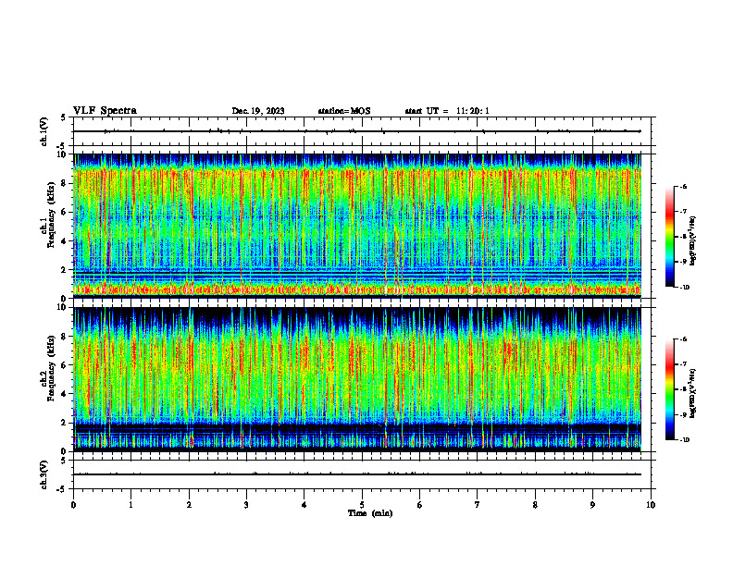
Task: Click time axis tick label "10"
Action: tap(651, 505)
